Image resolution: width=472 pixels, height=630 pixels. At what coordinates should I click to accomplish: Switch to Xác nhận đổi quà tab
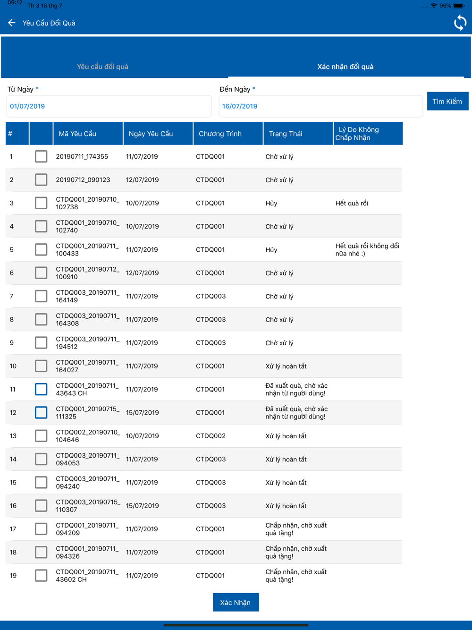(x=346, y=67)
